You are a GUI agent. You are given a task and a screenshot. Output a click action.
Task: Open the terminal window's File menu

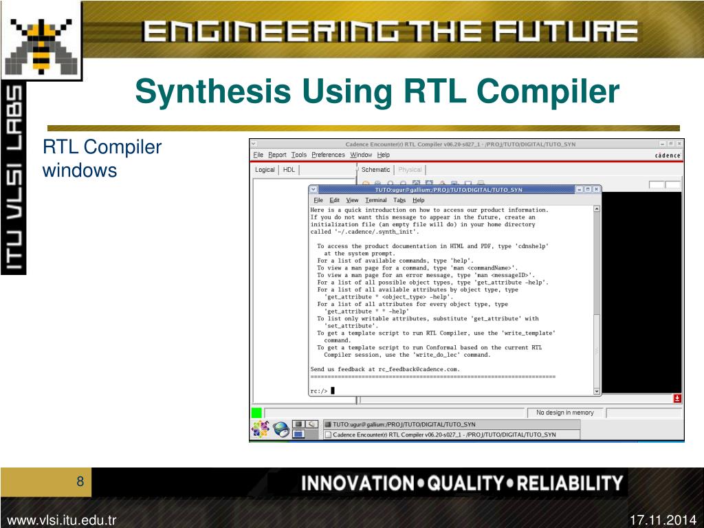coord(318,200)
